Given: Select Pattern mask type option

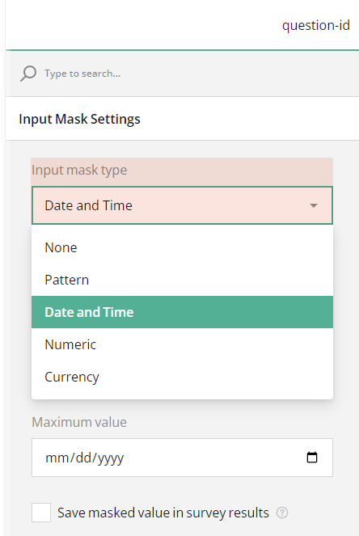Looking at the screenshot, I should 182,280.
